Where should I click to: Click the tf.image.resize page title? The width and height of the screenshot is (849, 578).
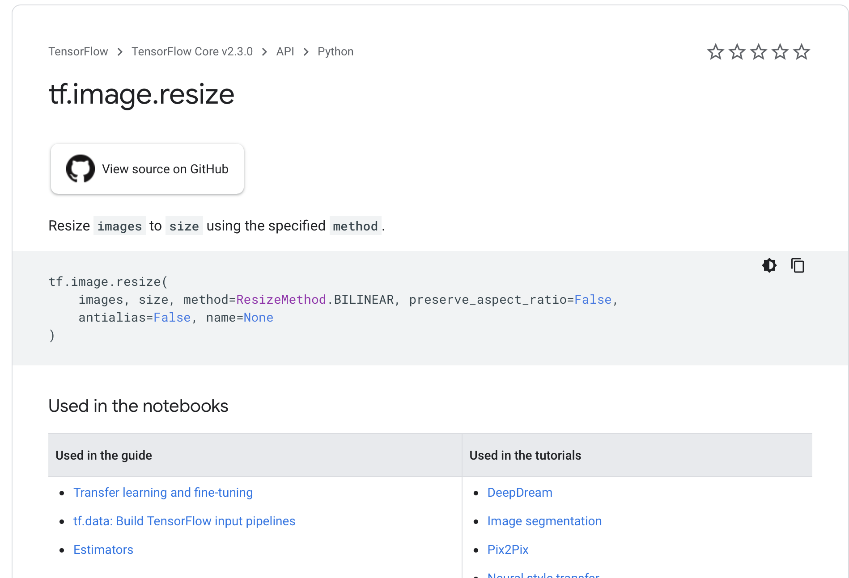[x=141, y=94]
